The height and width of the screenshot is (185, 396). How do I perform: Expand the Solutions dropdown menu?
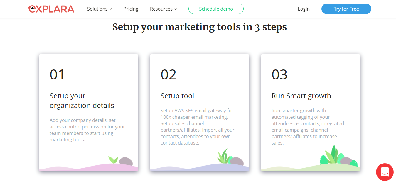[x=99, y=9]
